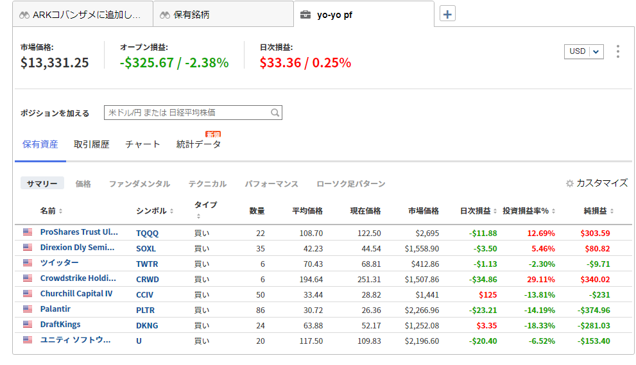
Task: Select the 価格 view
Action: [83, 183]
